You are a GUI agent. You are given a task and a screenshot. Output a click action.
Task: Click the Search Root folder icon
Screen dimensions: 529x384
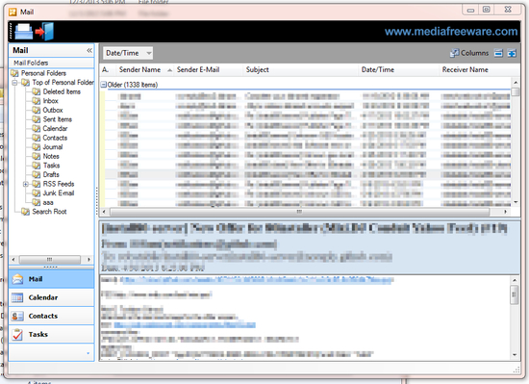[x=26, y=212]
